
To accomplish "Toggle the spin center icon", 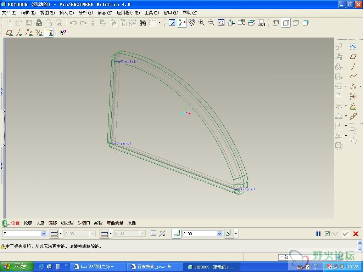I will (182, 23).
